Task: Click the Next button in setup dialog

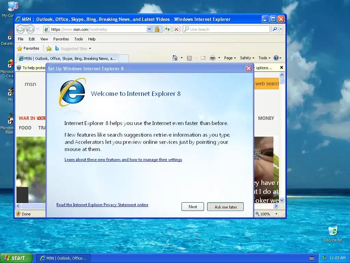Action: [193, 206]
